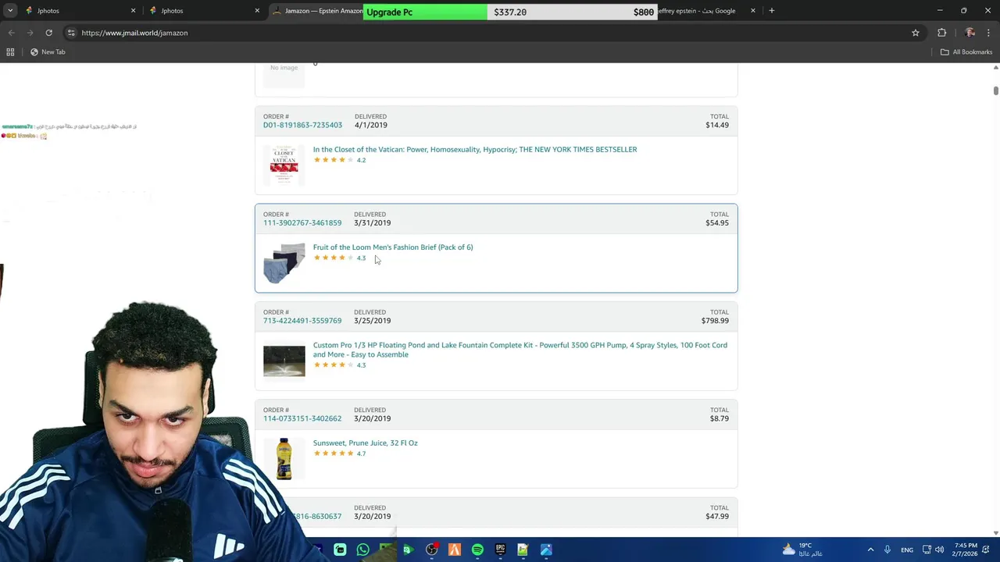Click the 4.2 star rating for Vatican book
1000x562 pixels.
click(339, 160)
